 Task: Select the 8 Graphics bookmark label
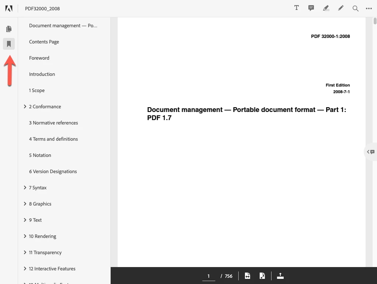[x=40, y=204]
